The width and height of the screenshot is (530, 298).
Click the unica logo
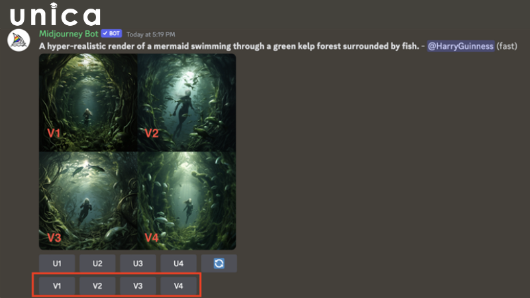tap(55, 15)
